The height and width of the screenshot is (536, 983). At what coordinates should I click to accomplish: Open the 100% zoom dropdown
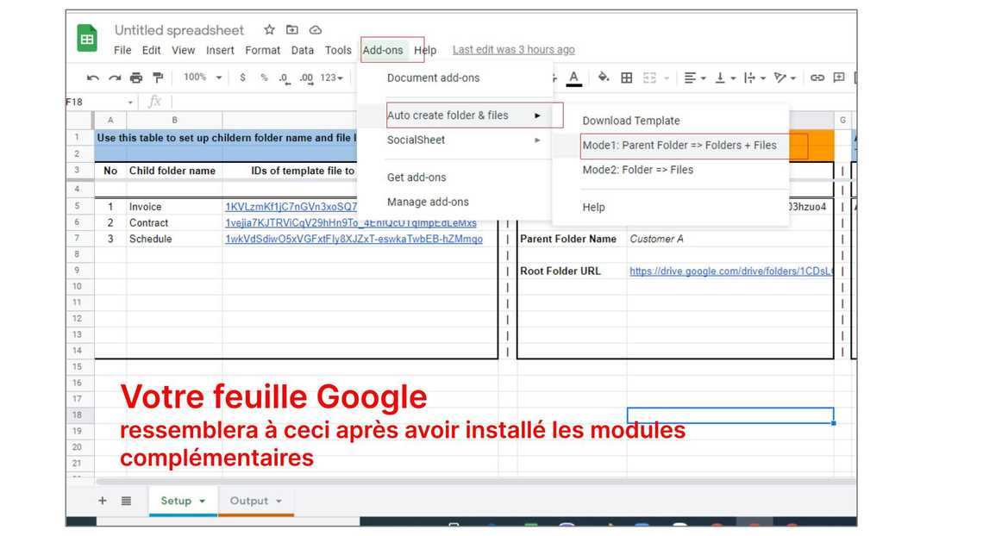203,78
